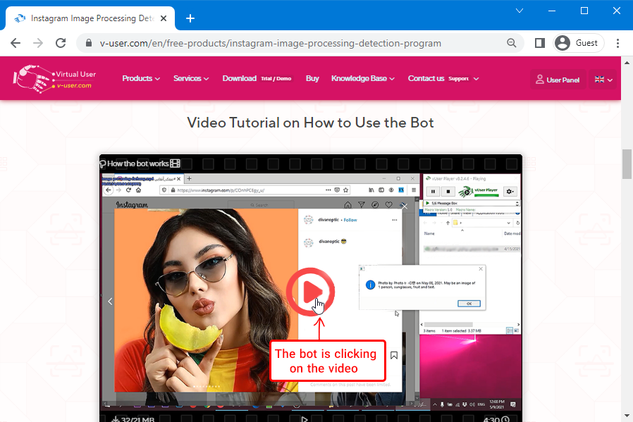Open the zoom magnifier in the address bar
This screenshot has width=633, height=422.
[x=512, y=43]
